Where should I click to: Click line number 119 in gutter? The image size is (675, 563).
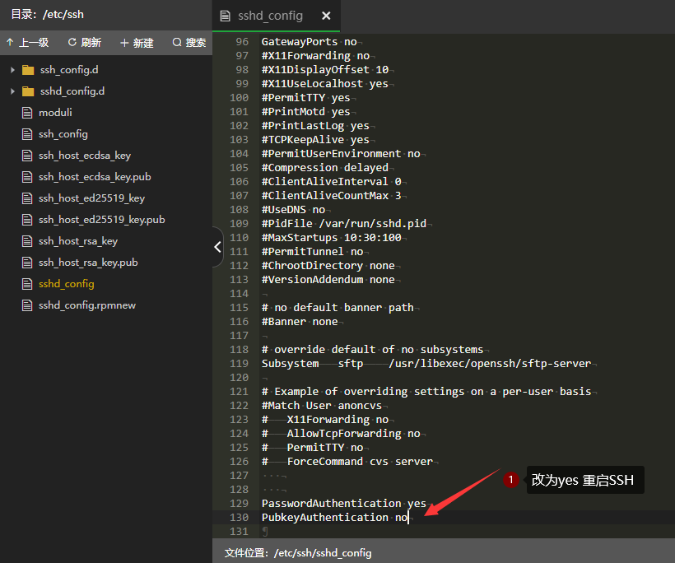(x=239, y=364)
